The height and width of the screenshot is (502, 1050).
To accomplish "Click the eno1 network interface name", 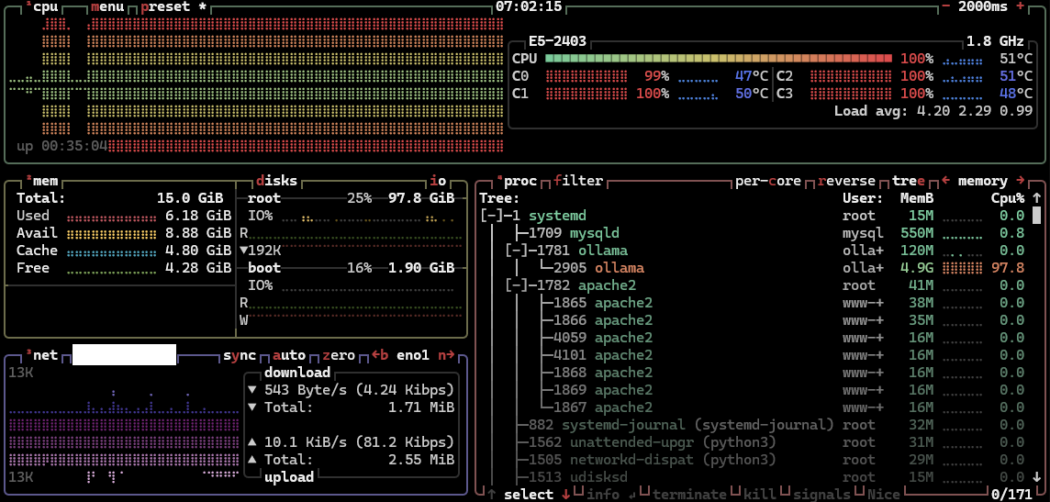I will click(x=412, y=355).
